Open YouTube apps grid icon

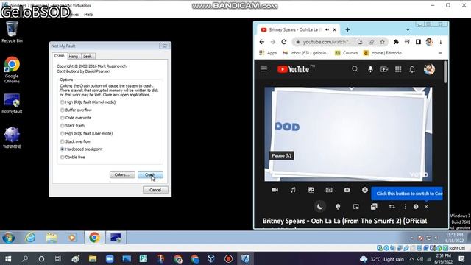398,69
